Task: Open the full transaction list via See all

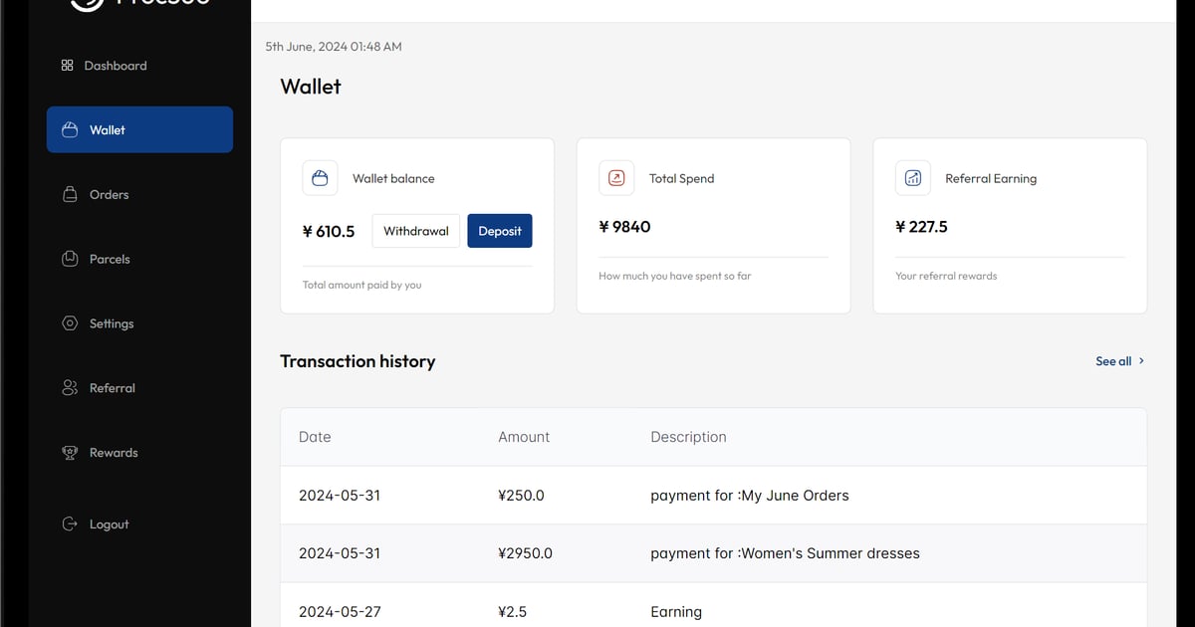Action: point(1111,360)
